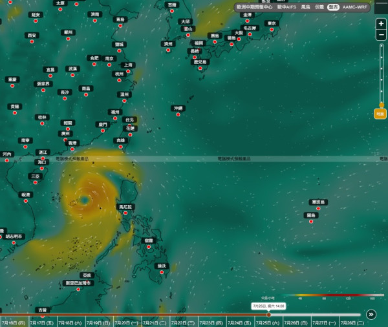388x327 pixels.
Task: Select the 花蓮 city label
Action: (x=130, y=129)
